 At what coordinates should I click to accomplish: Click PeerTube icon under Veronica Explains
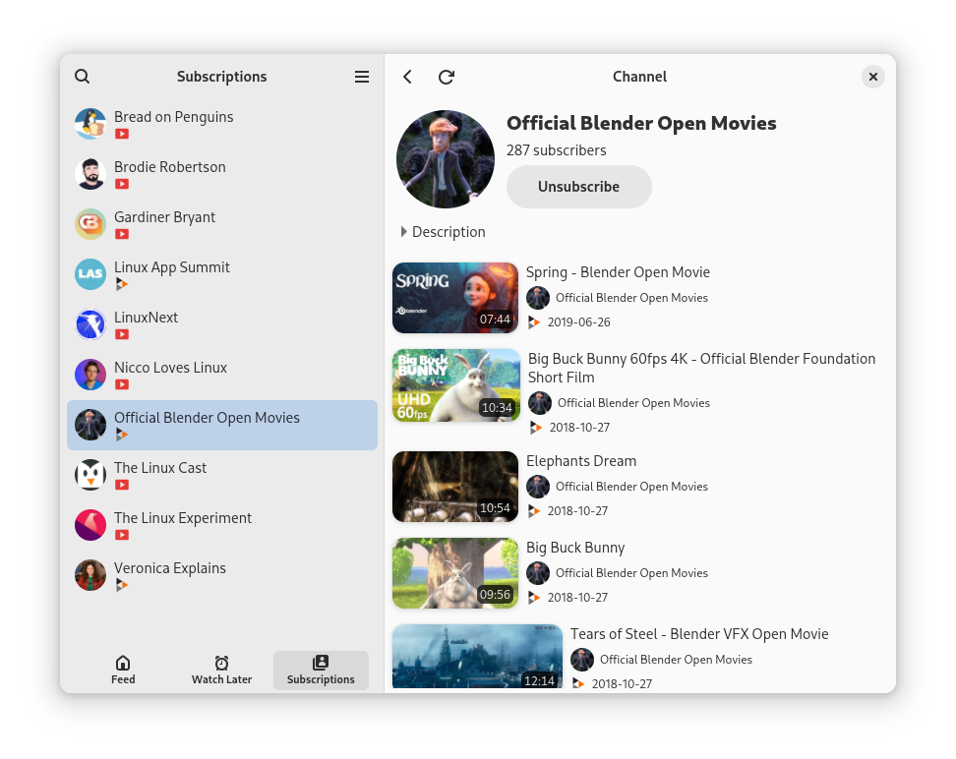[121, 585]
